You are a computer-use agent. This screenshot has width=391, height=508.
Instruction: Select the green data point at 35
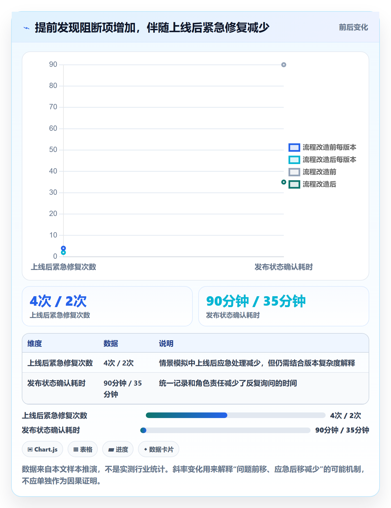click(x=284, y=182)
